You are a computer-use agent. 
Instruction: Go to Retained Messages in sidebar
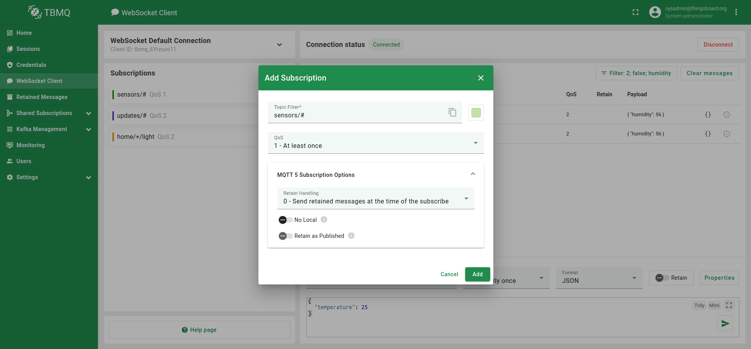[42, 97]
